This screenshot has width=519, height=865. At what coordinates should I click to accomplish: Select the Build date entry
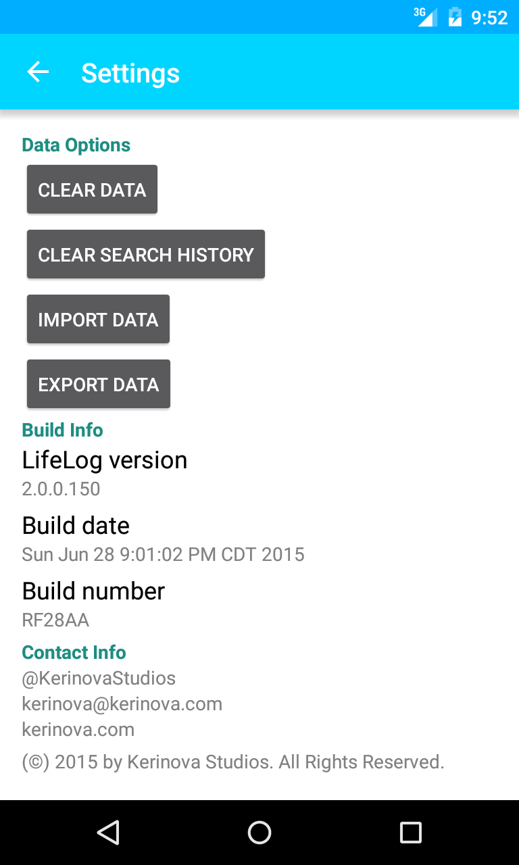tap(259, 539)
